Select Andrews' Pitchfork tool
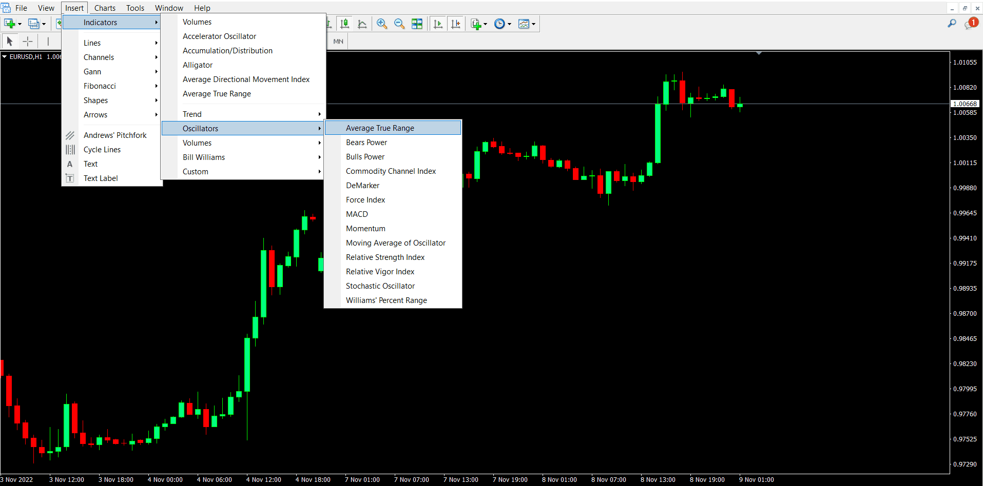 coord(112,135)
